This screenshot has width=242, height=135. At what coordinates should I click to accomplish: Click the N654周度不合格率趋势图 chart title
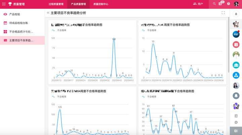pyautogui.click(x=90, y=91)
